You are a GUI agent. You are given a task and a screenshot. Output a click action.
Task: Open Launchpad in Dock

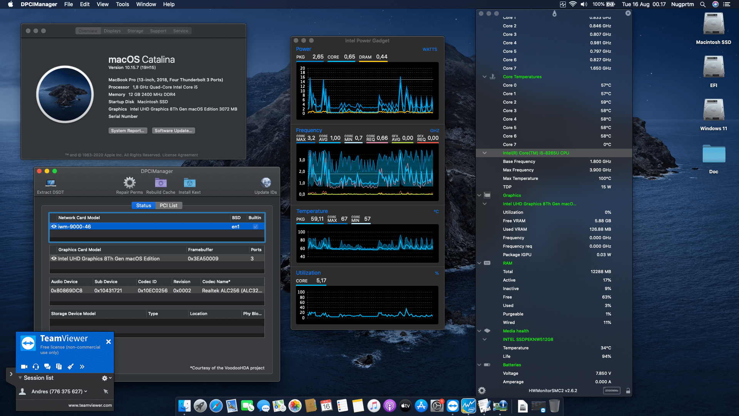(x=200, y=406)
